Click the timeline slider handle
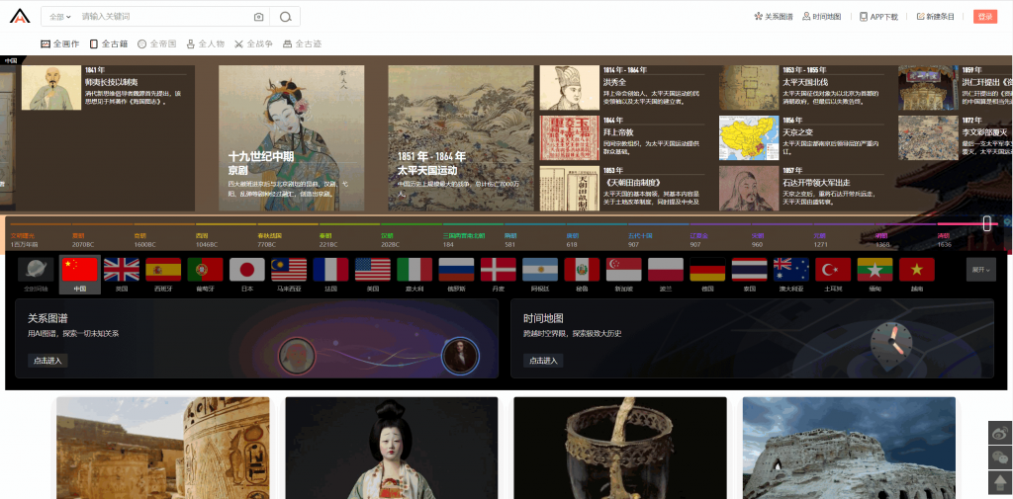 pos(987,223)
